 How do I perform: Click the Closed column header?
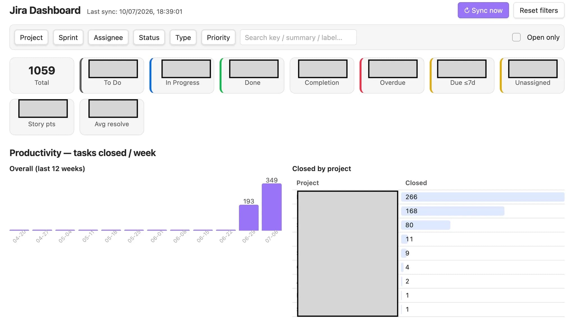[416, 183]
